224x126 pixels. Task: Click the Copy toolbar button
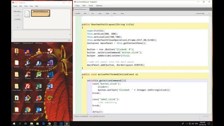pyautogui.click(x=100, y=13)
